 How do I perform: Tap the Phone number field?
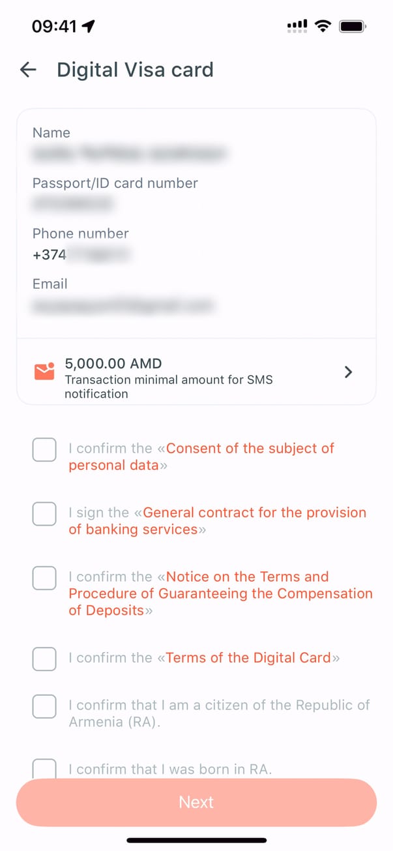[x=82, y=254]
